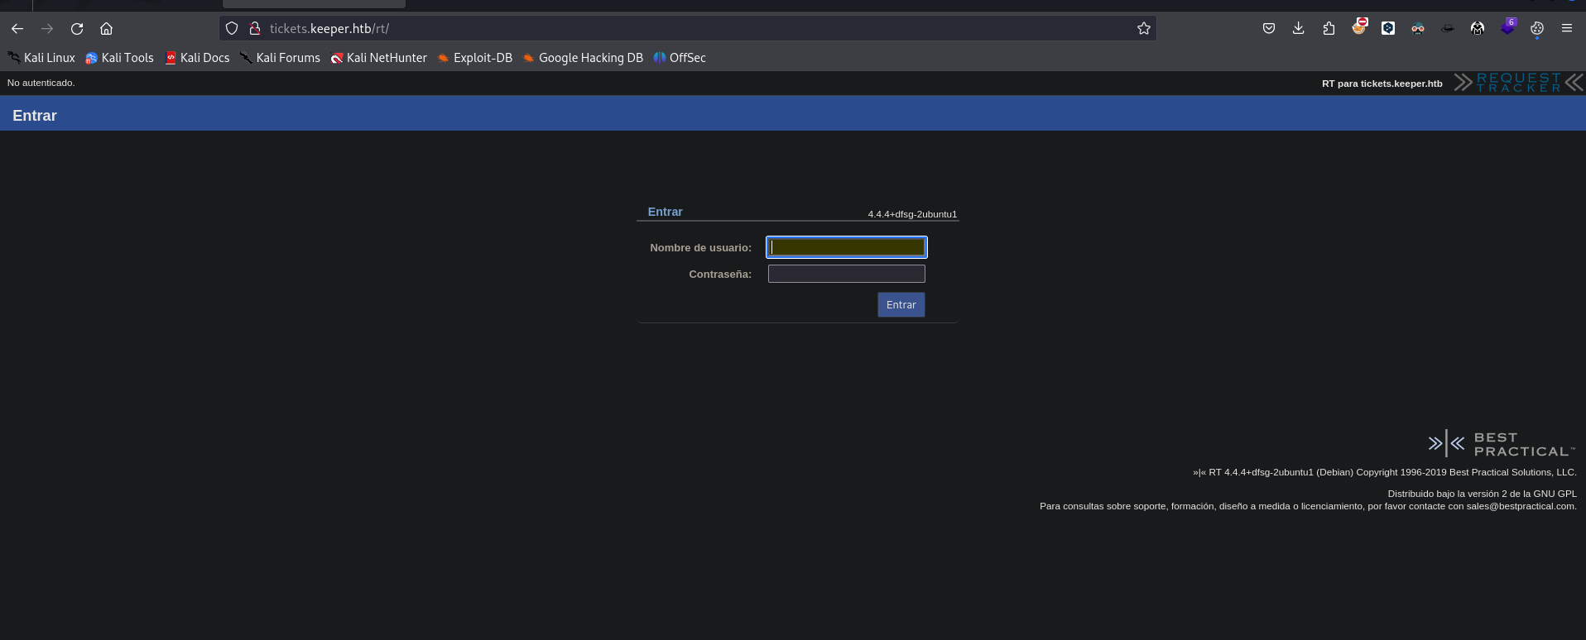
Task: Open Google Hacking DB bookmark
Action: [583, 58]
